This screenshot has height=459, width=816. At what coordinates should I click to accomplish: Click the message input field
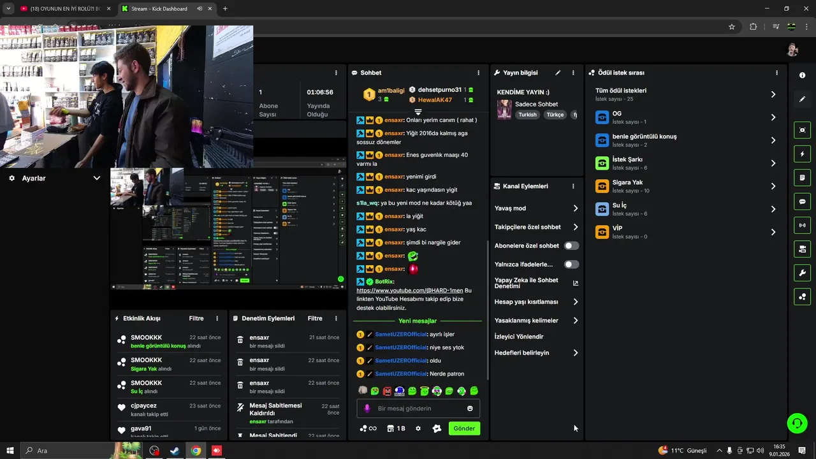(x=418, y=409)
